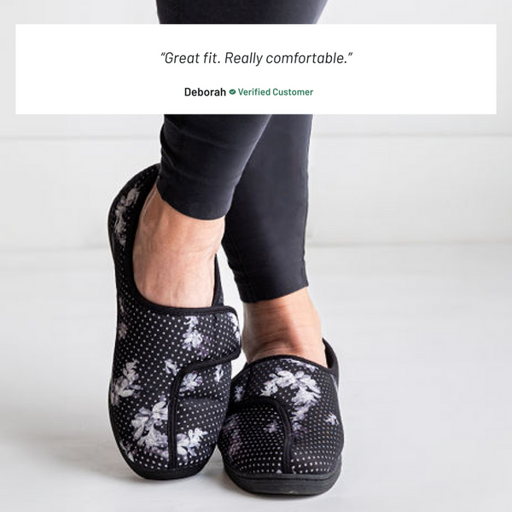Click the "Verified Customer" label
This screenshot has width=512, height=512.
276,92
